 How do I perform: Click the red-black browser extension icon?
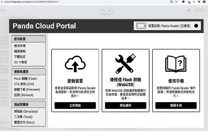(x=184, y=2)
